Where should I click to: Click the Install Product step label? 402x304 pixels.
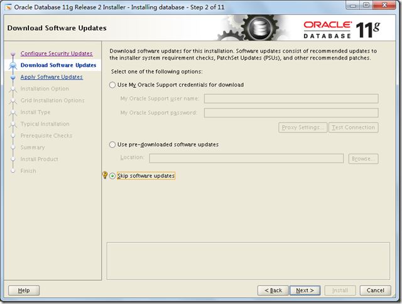coord(39,159)
